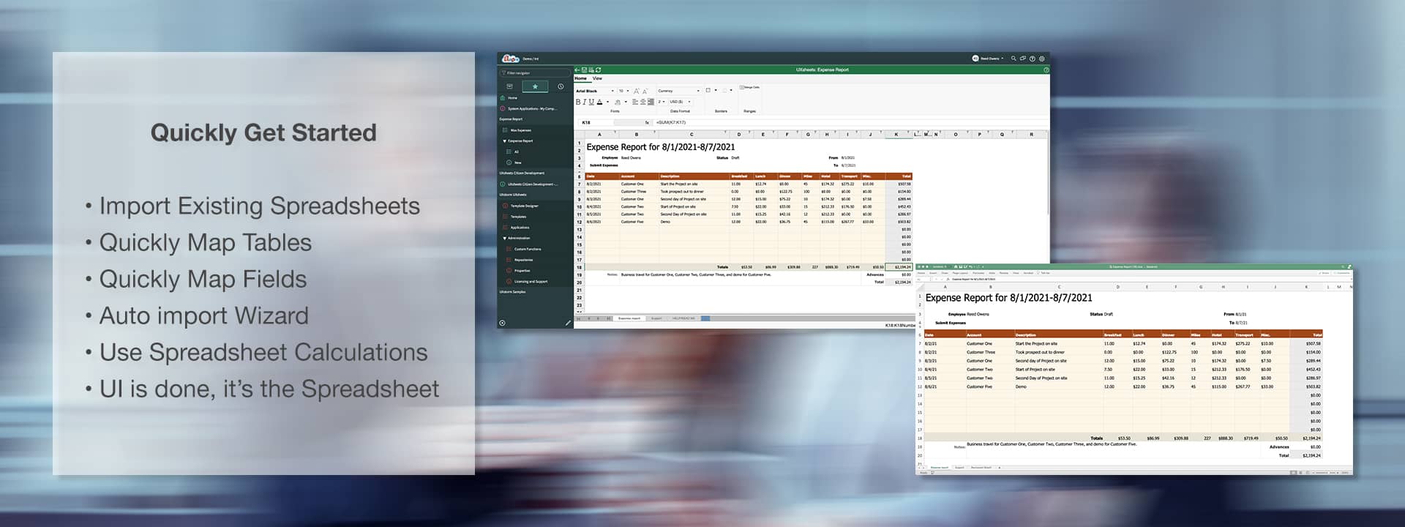
Task: Decrease font size with smaller A icon
Action: 644,91
